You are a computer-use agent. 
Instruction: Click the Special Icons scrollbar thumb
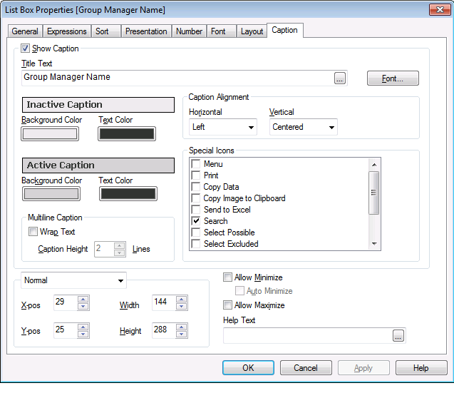[x=373, y=193]
